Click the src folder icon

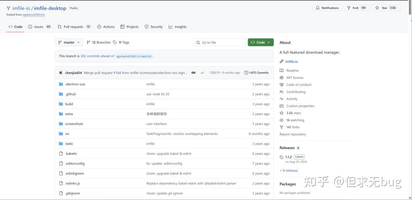(61, 134)
